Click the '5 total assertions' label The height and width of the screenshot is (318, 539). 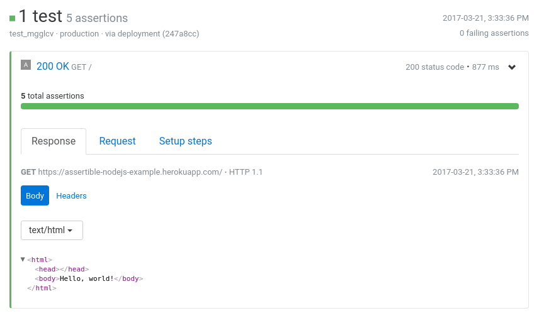[x=52, y=96]
